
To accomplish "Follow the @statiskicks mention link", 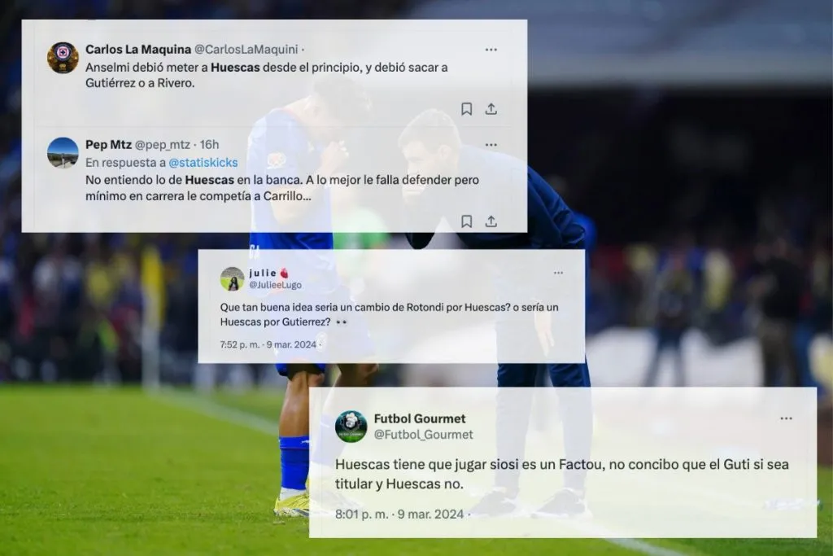I will tap(203, 163).
